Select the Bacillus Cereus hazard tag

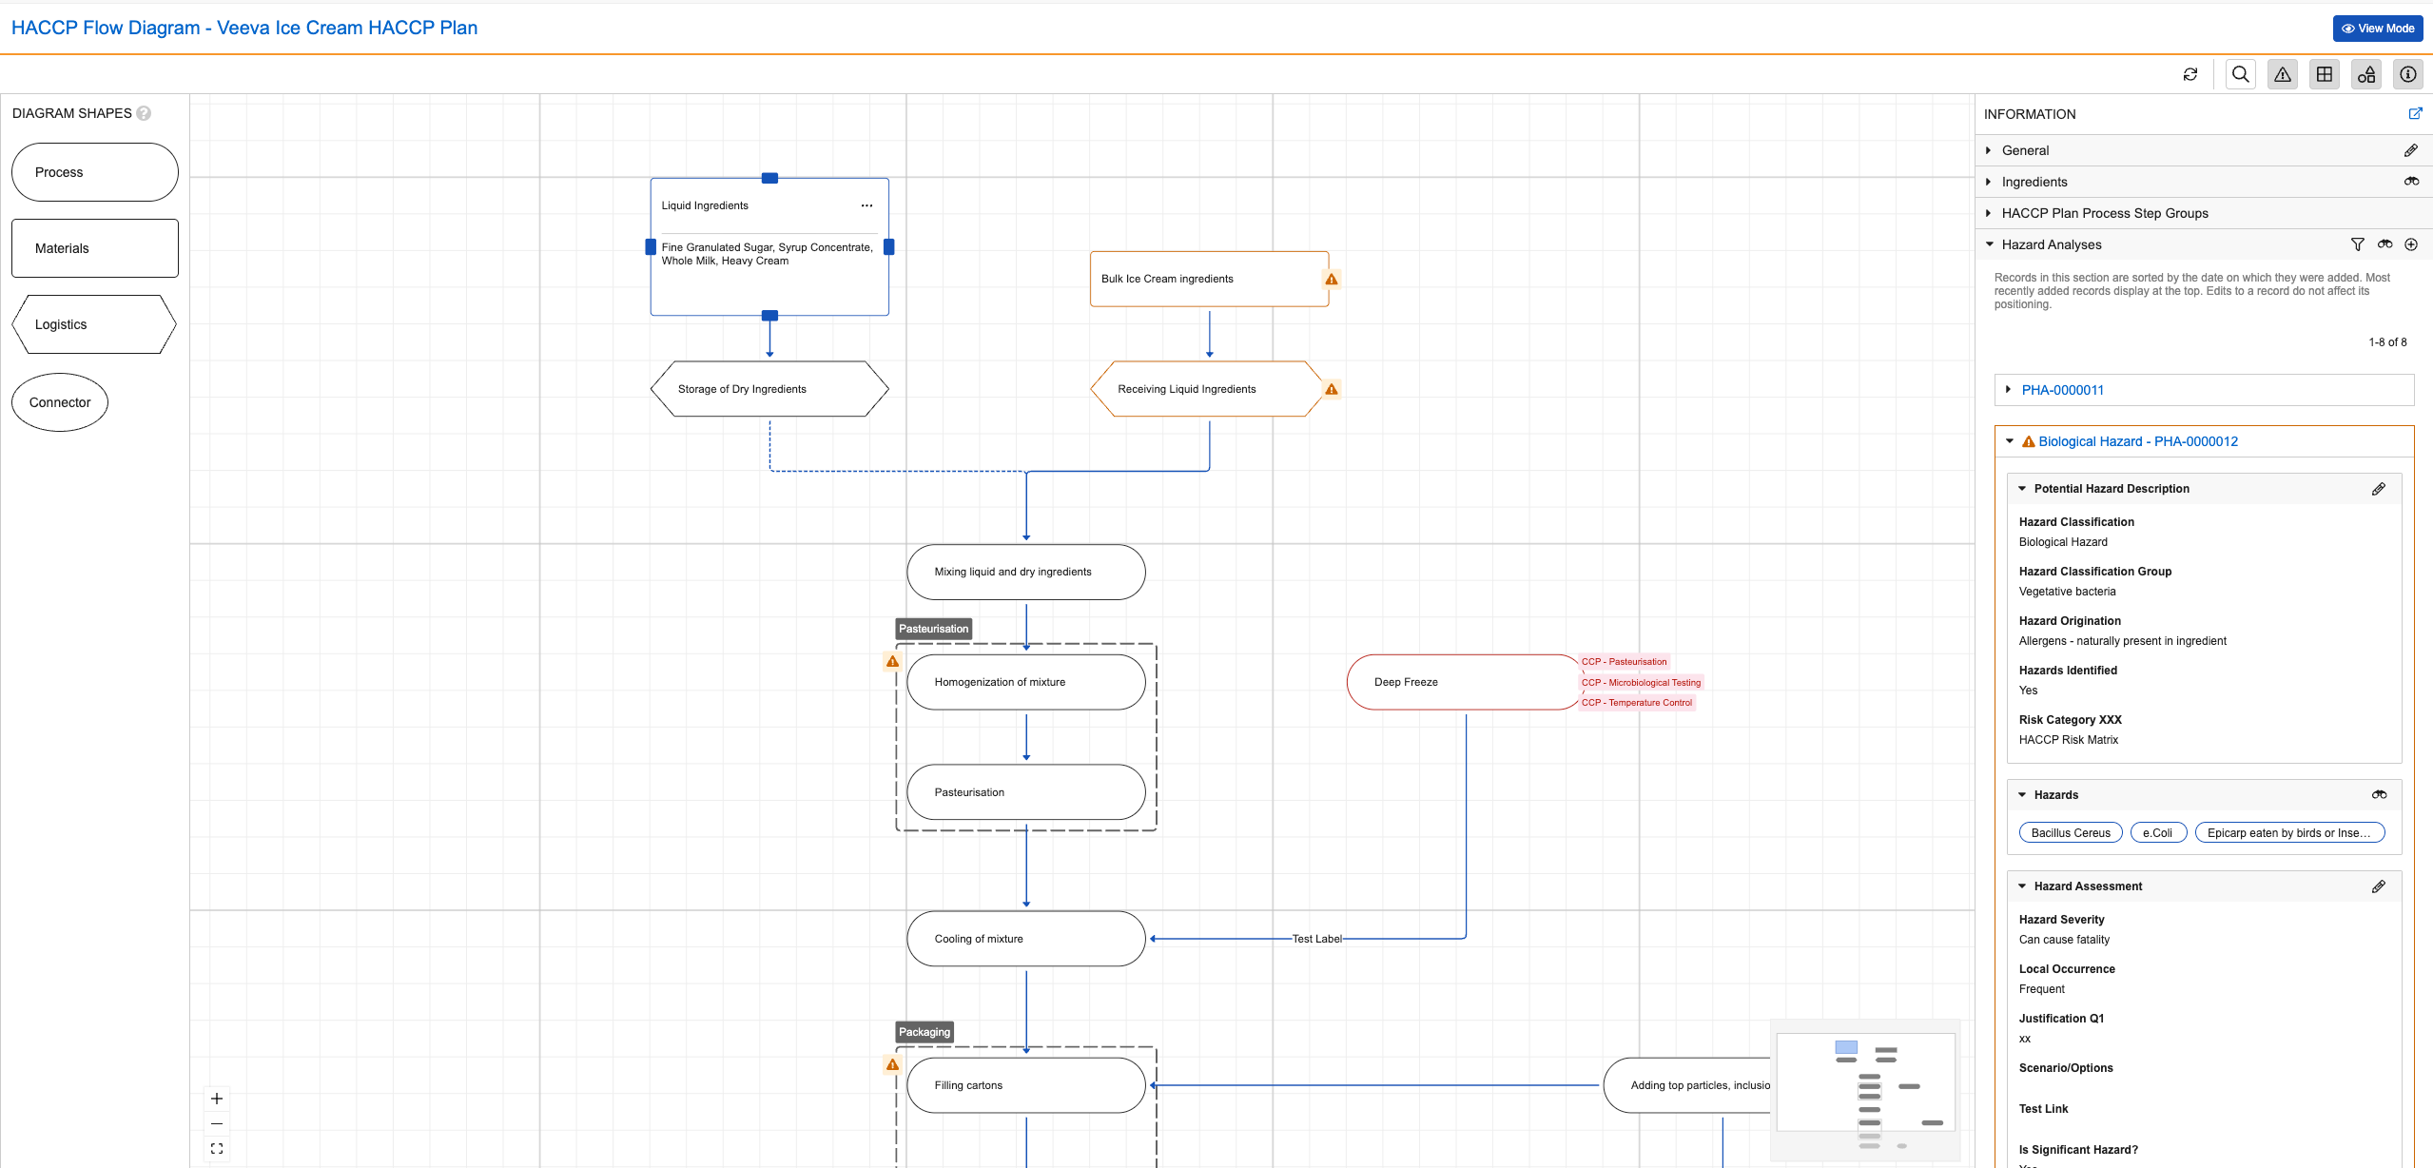click(x=2070, y=833)
